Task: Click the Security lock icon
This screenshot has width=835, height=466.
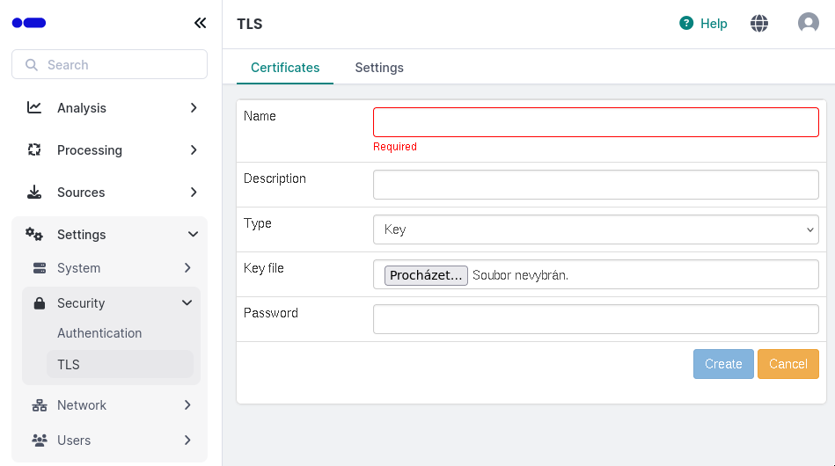Action: (40, 303)
